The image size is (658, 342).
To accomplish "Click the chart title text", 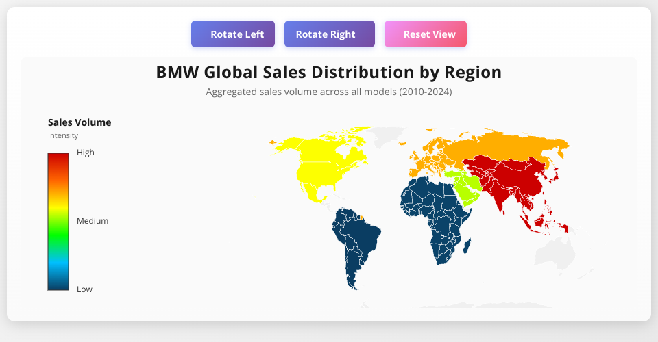I will point(329,72).
